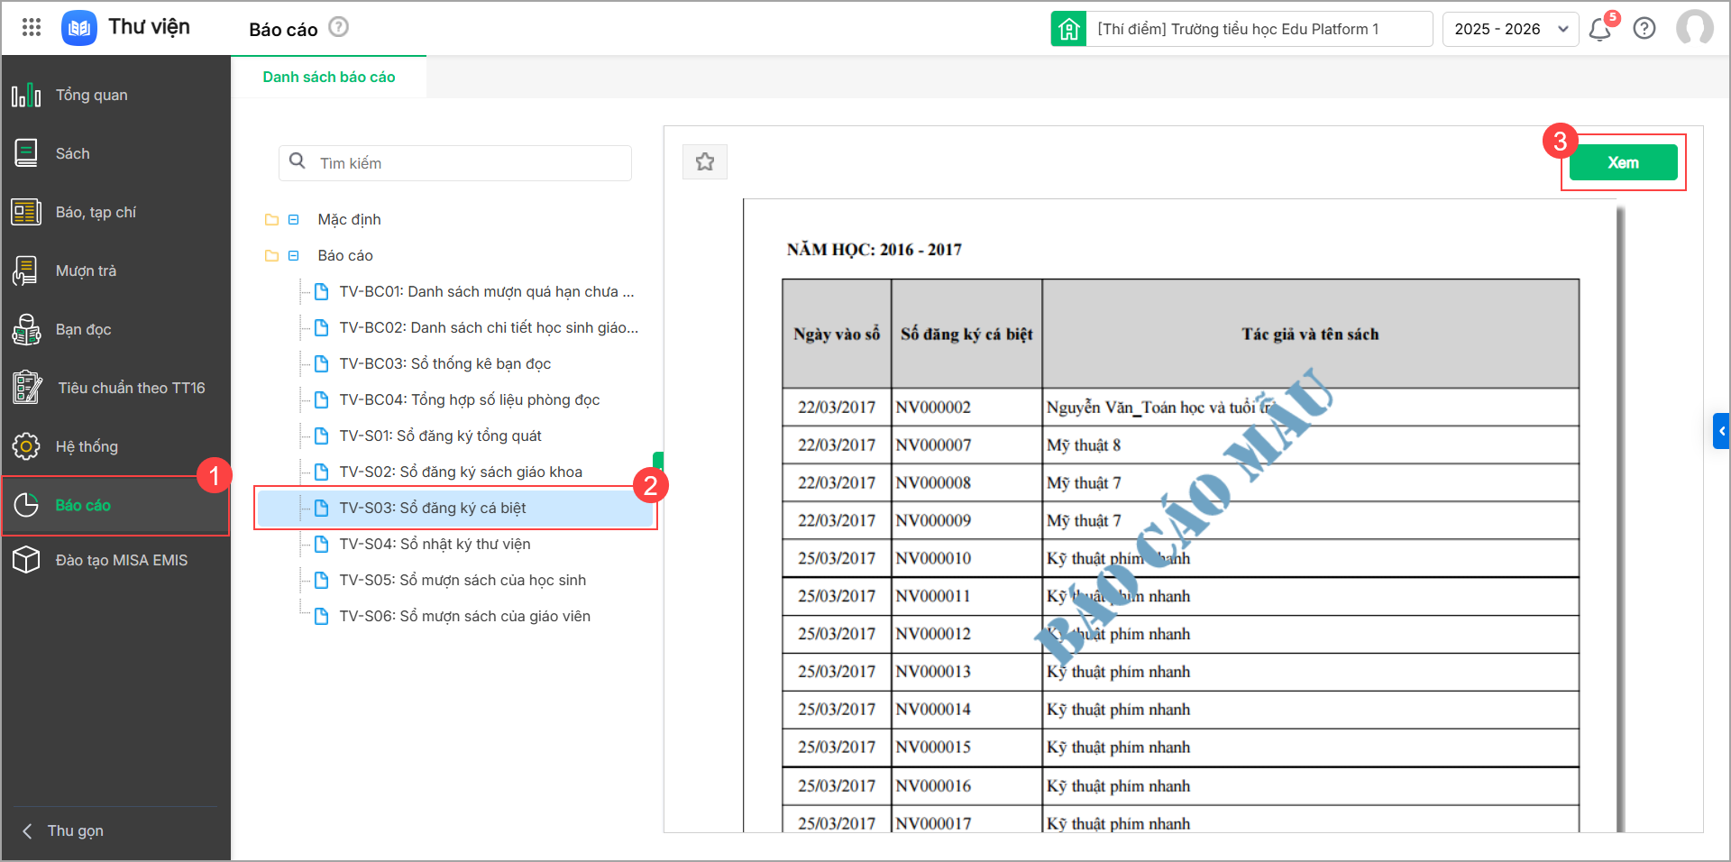Image resolution: width=1731 pixels, height=862 pixels.
Task: Open help icon next to Báo cáo title
Action: [x=338, y=27]
